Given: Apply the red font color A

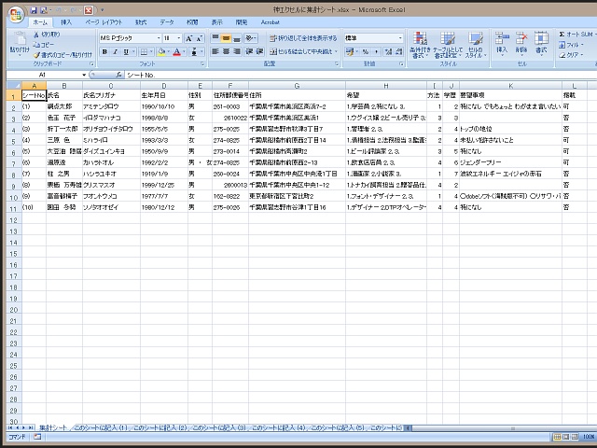Looking at the screenshot, I should point(176,52).
